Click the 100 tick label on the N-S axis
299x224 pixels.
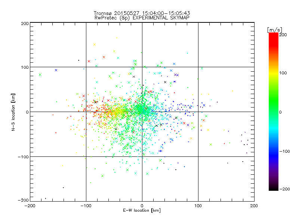tap(25, 67)
